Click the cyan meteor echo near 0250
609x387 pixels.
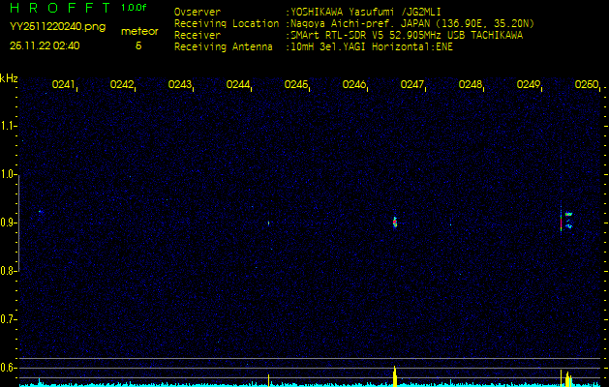point(568,220)
